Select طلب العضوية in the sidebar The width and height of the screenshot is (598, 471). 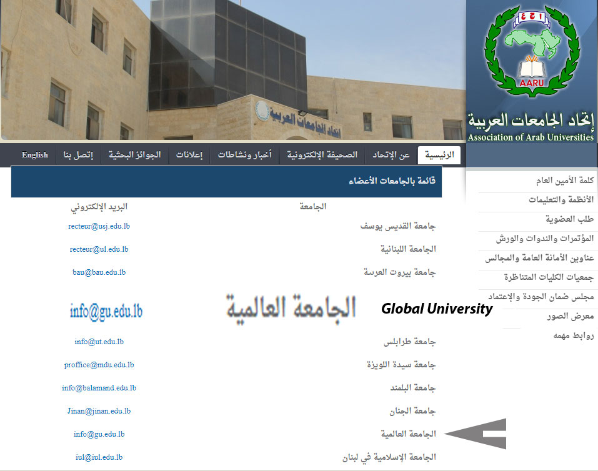570,219
